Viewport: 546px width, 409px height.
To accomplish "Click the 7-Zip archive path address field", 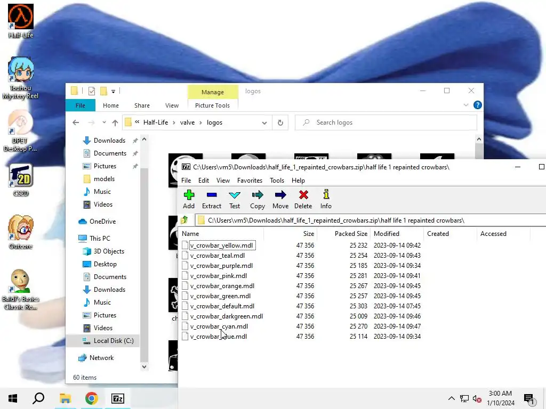I will (x=371, y=220).
